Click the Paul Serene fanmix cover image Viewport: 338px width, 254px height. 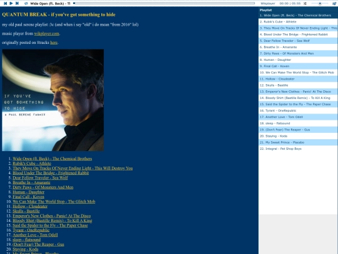[x=53, y=100]
